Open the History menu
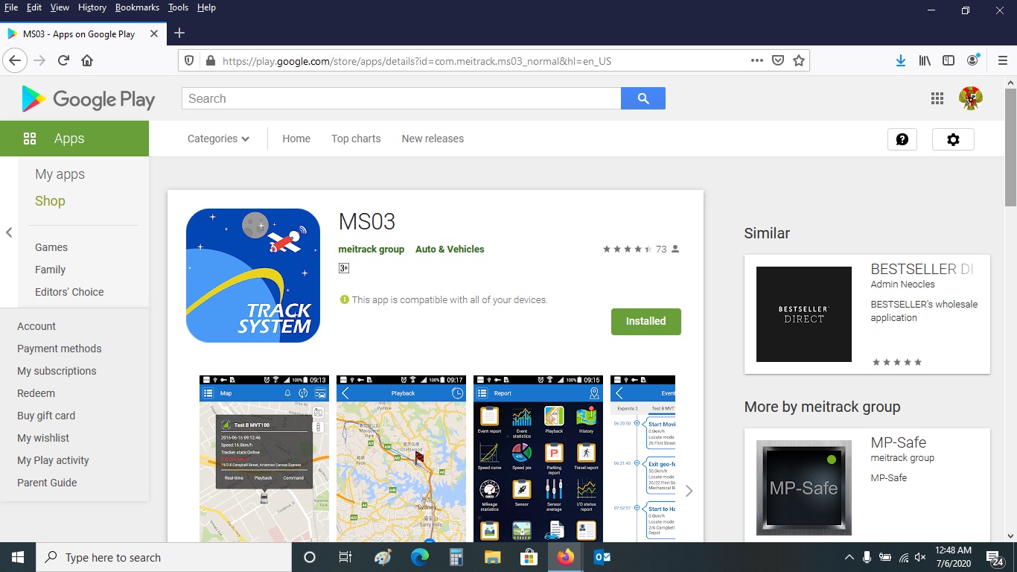This screenshot has height=572, width=1017. click(92, 7)
